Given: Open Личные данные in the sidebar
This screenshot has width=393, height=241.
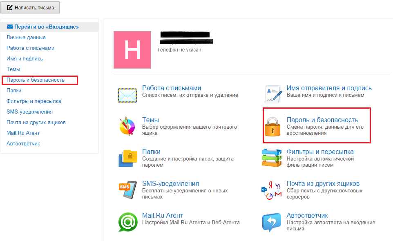Looking at the screenshot, I should coord(26,38).
